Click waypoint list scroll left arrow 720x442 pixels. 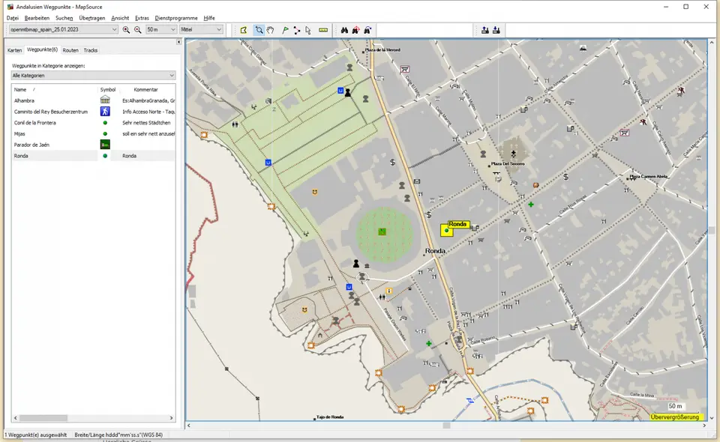coord(16,418)
